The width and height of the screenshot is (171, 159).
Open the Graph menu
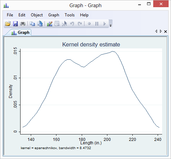point(54,15)
